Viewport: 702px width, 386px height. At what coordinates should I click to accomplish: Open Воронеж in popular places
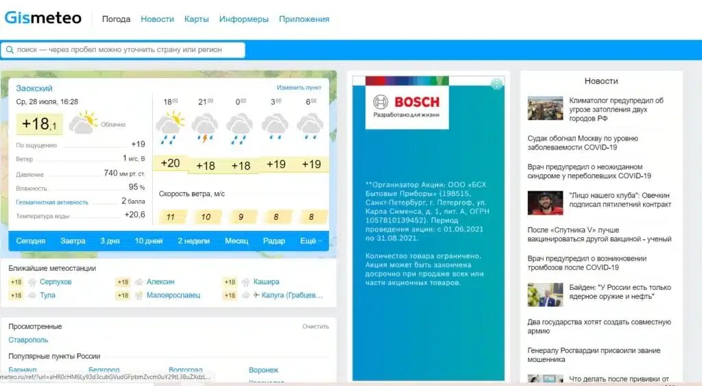(264, 370)
